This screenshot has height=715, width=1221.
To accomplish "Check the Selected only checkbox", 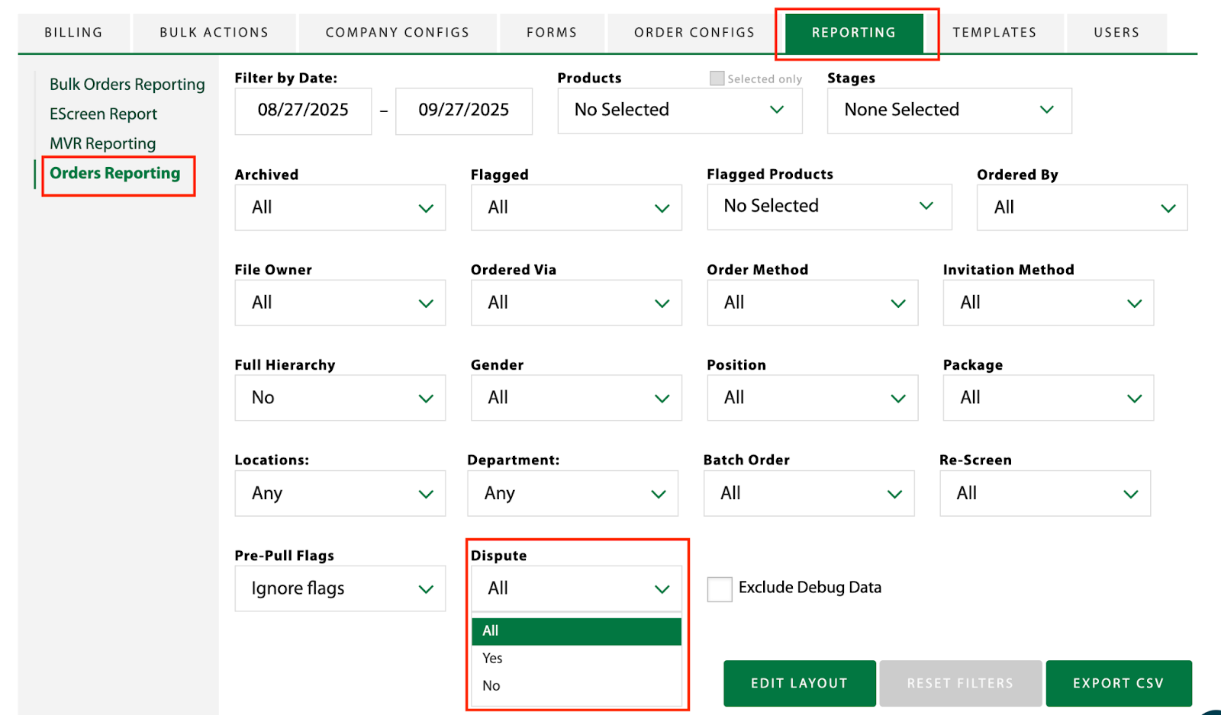I will (x=717, y=79).
